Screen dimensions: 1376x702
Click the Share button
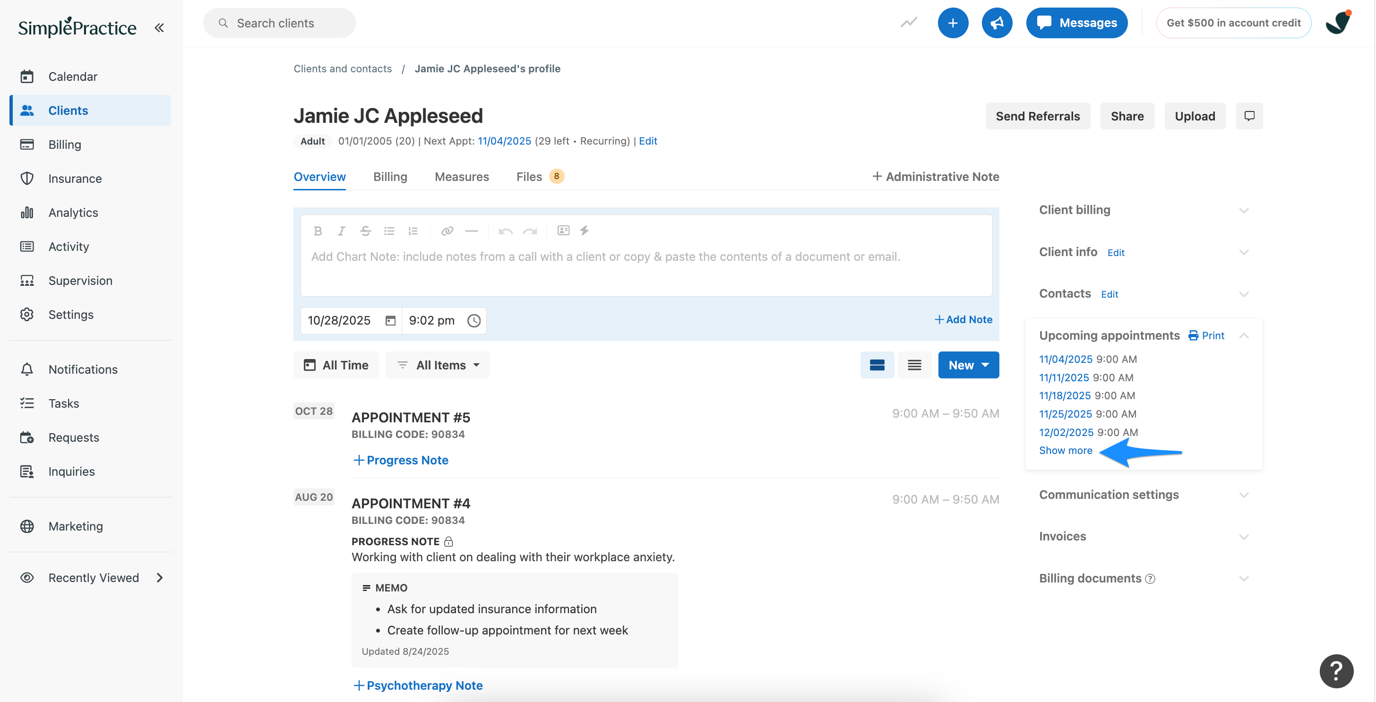1127,116
